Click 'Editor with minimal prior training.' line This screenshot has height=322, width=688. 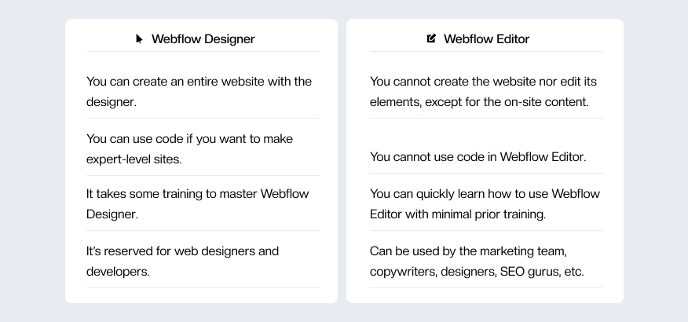[458, 214]
